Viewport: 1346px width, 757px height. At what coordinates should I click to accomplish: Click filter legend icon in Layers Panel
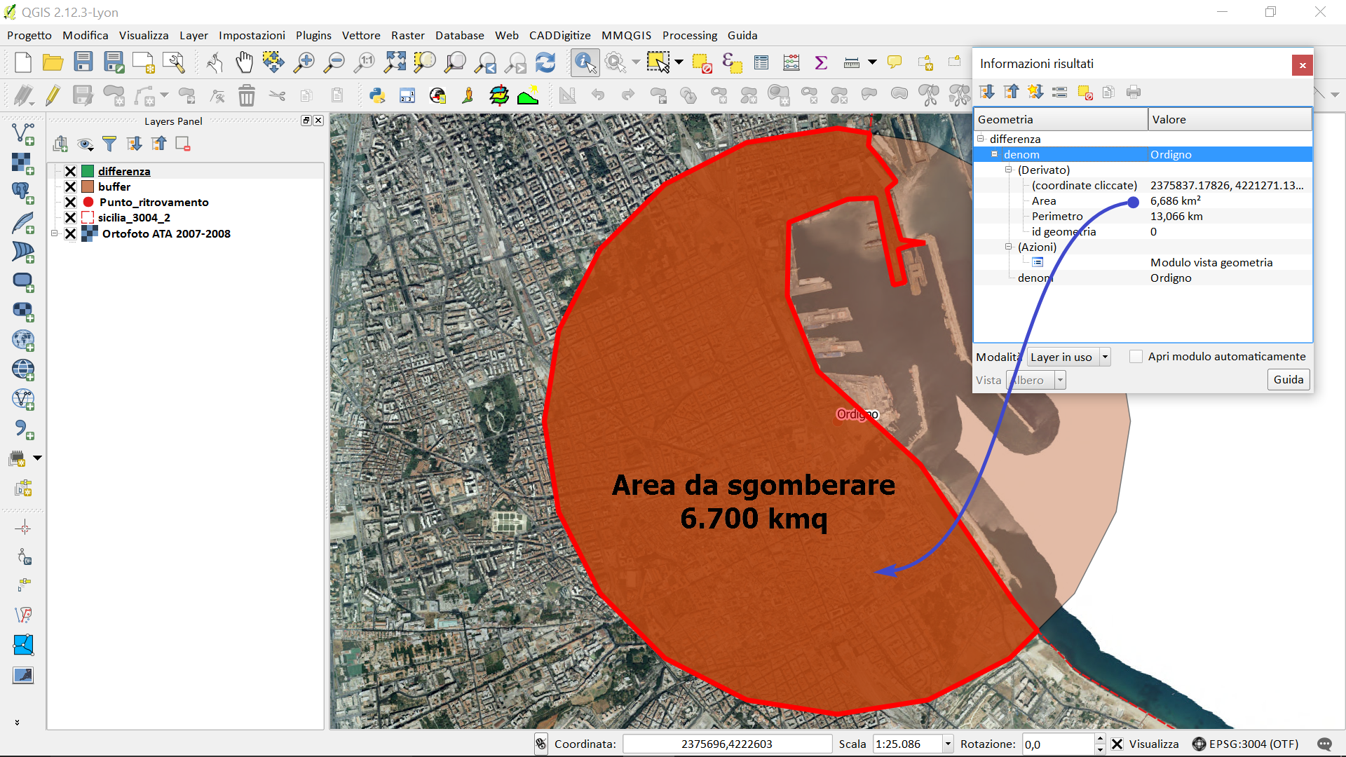(x=109, y=144)
